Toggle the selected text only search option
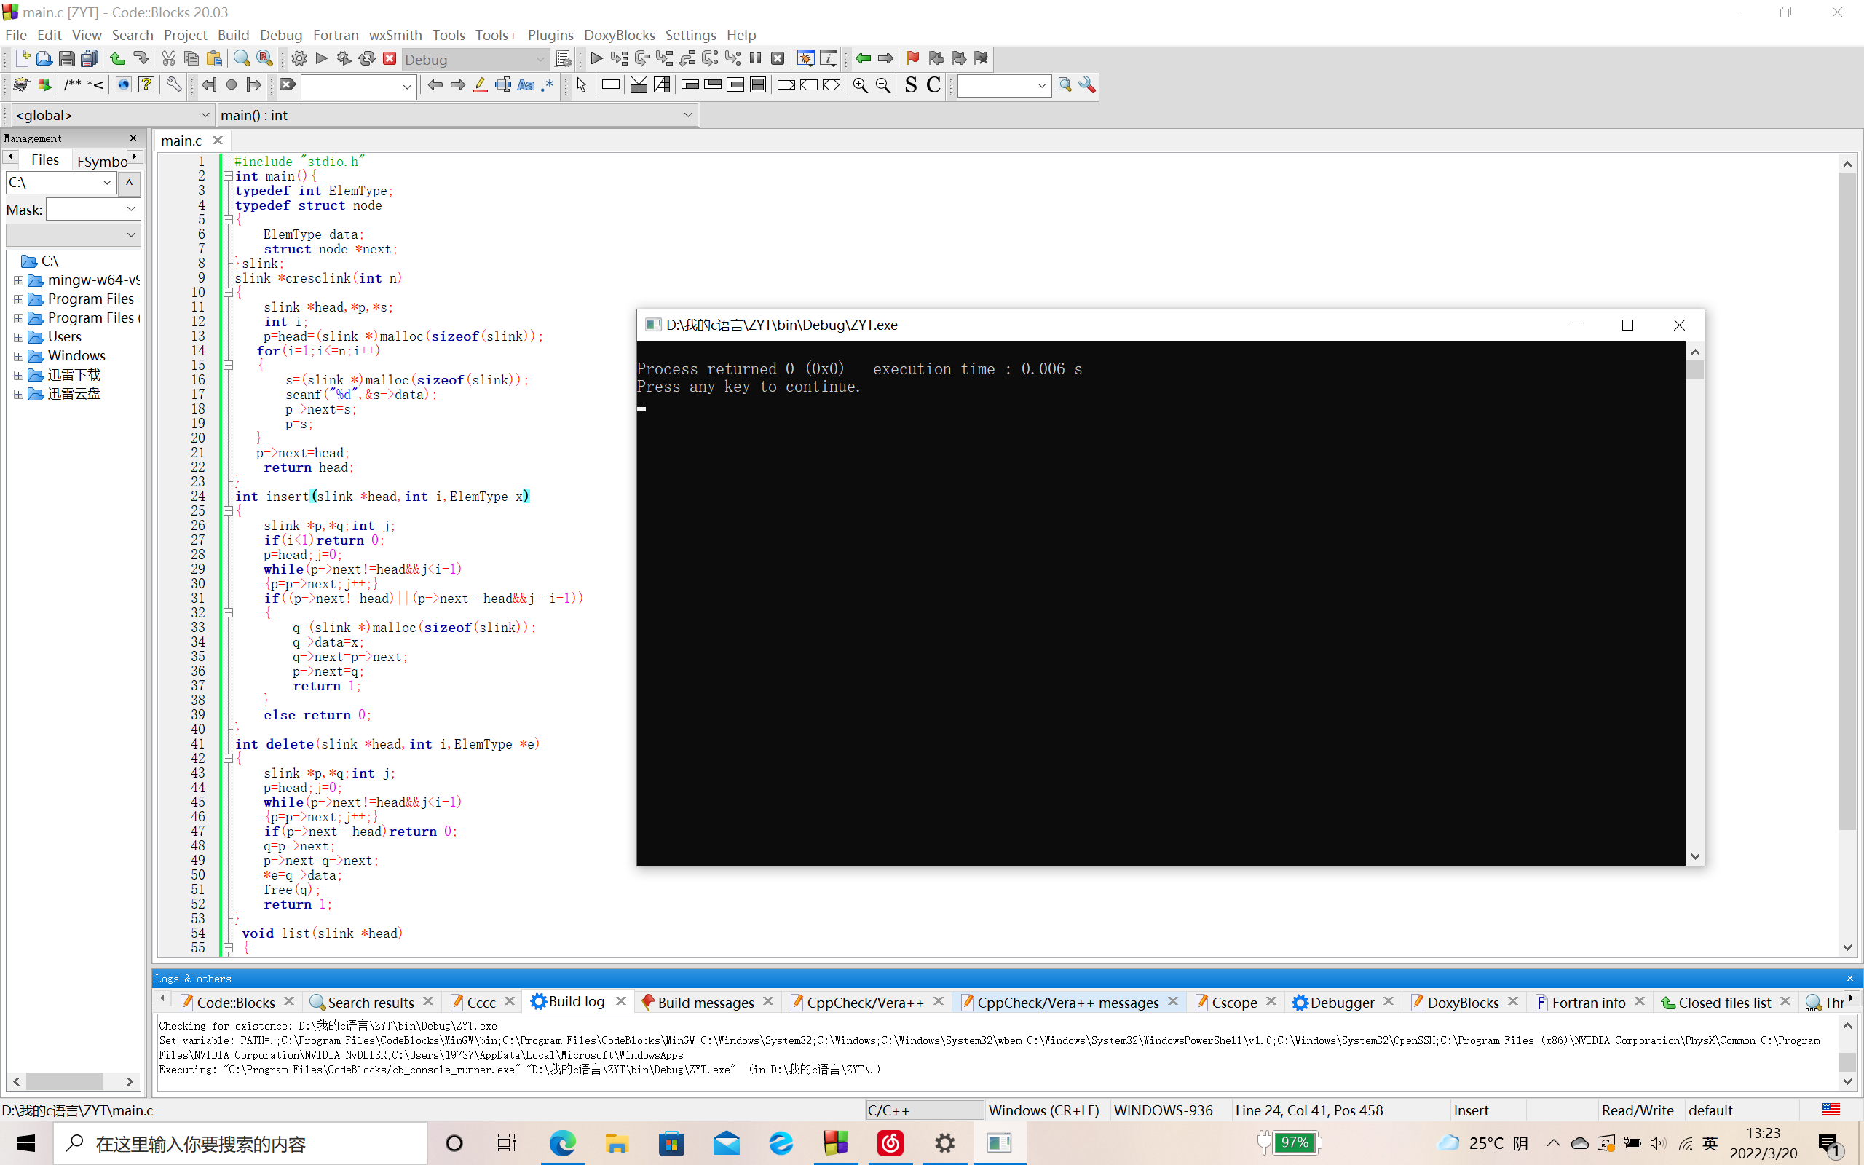 [x=502, y=84]
